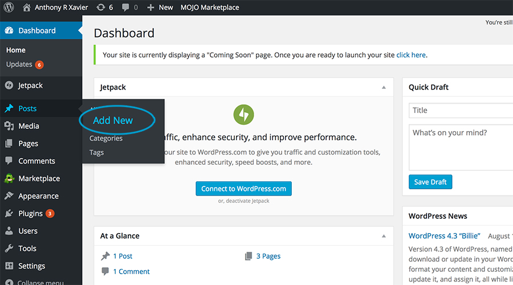This screenshot has height=285, width=513.
Task: Click Collapse menu at sidebar bottom
Action: pyautogui.click(x=35, y=282)
